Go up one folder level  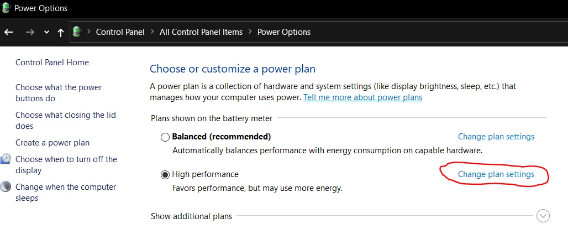(61, 32)
